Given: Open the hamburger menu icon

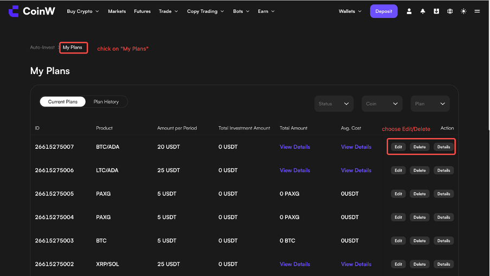Looking at the screenshot, I should pos(477,11).
